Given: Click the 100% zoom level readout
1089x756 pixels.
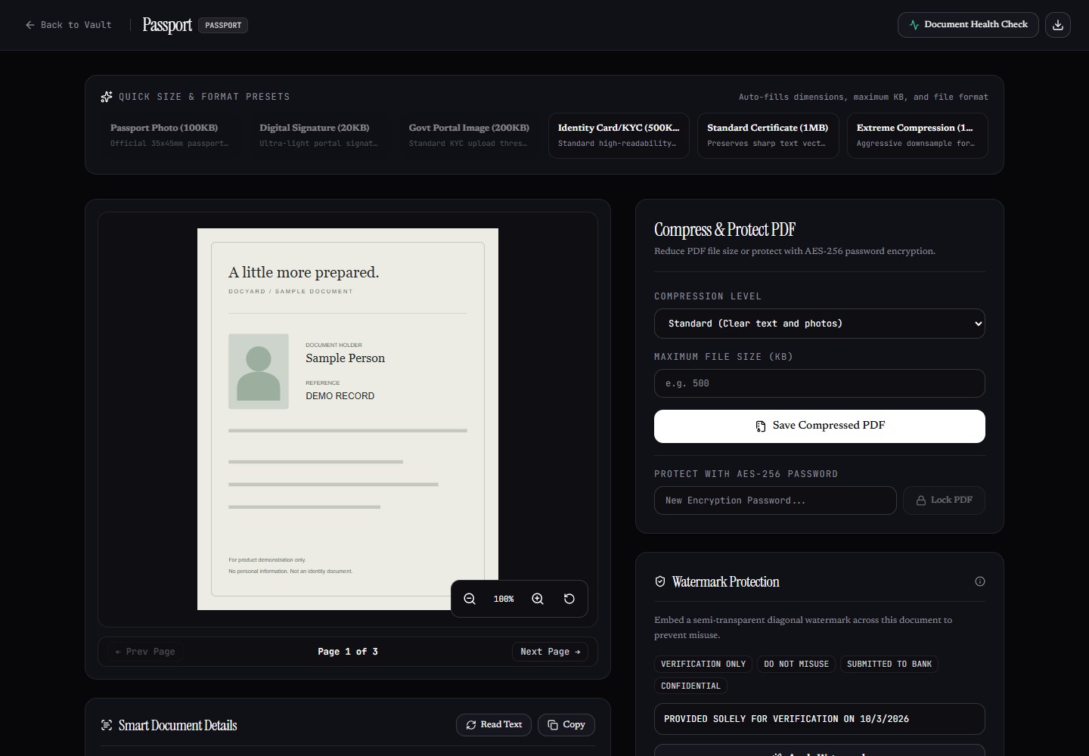Looking at the screenshot, I should point(504,599).
